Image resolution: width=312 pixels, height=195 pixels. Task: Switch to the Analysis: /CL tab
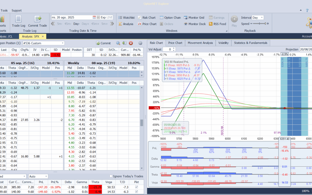[9, 36]
